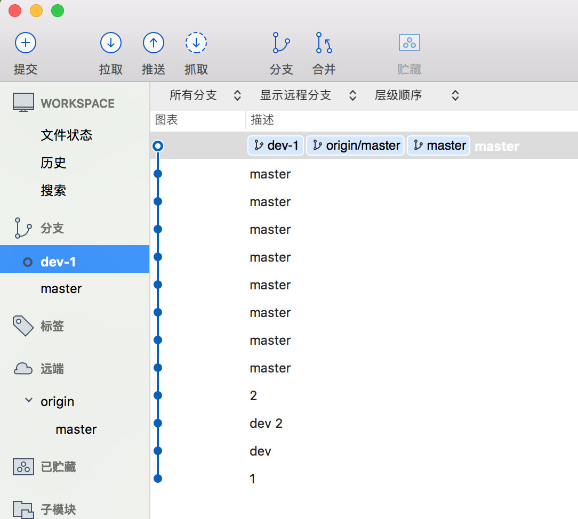Select the master branch under origin
Image resolution: width=578 pixels, height=519 pixels.
tap(76, 429)
